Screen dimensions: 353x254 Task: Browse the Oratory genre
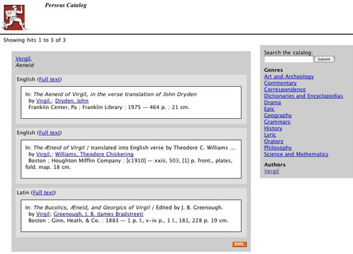click(273, 142)
